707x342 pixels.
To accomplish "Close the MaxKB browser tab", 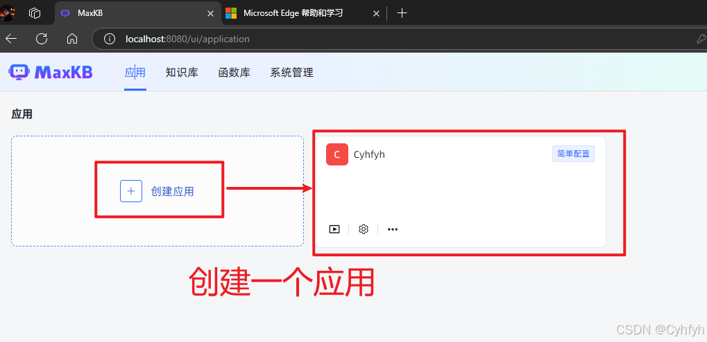I will pyautogui.click(x=210, y=14).
